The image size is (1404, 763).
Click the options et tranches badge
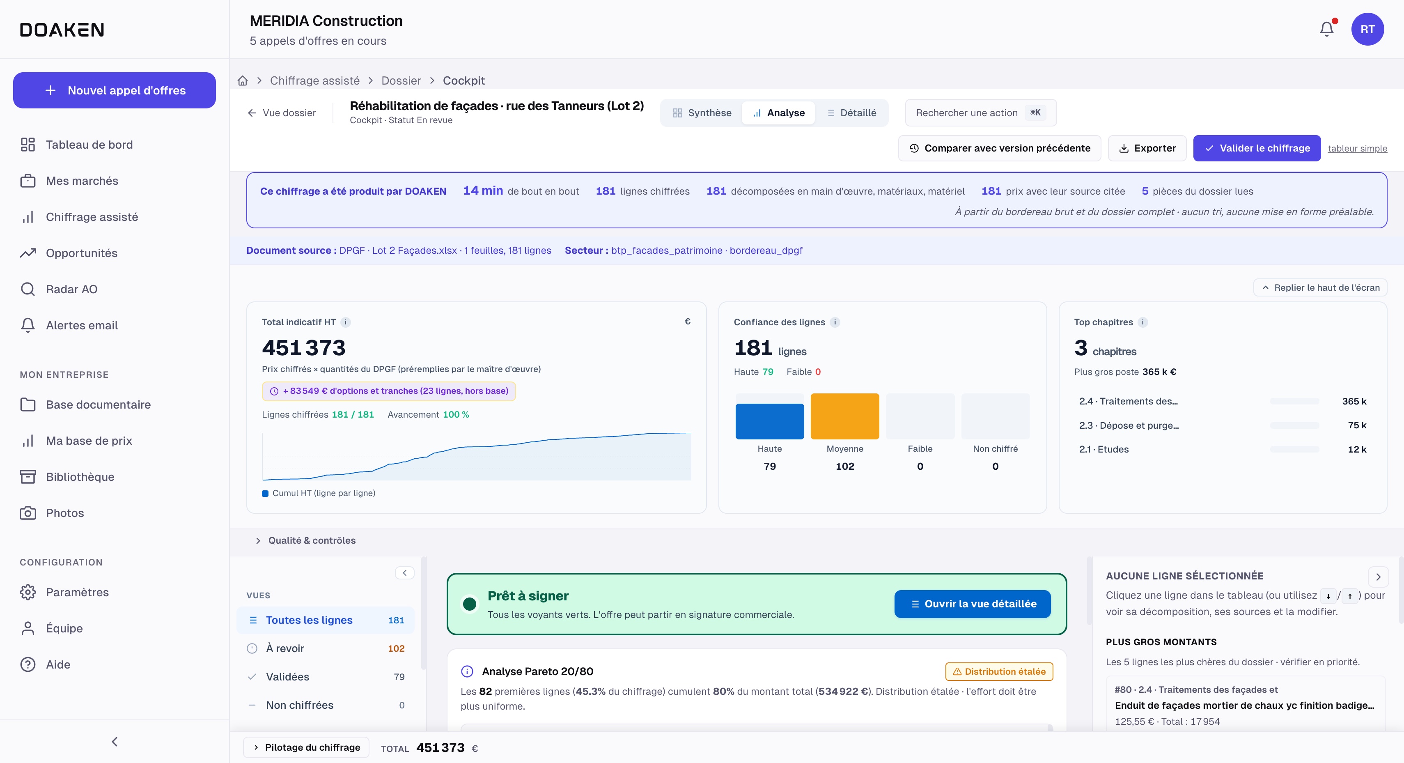coord(389,391)
